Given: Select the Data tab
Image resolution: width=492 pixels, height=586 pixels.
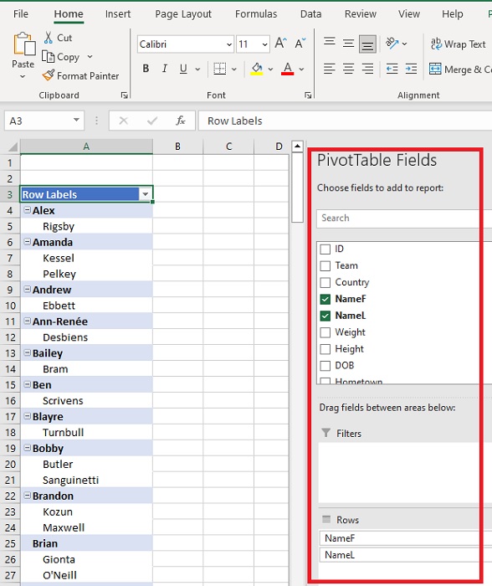Looking at the screenshot, I should [310, 14].
